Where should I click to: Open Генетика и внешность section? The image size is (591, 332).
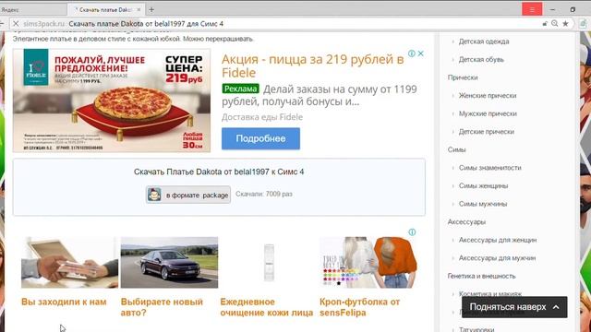tap(481, 277)
